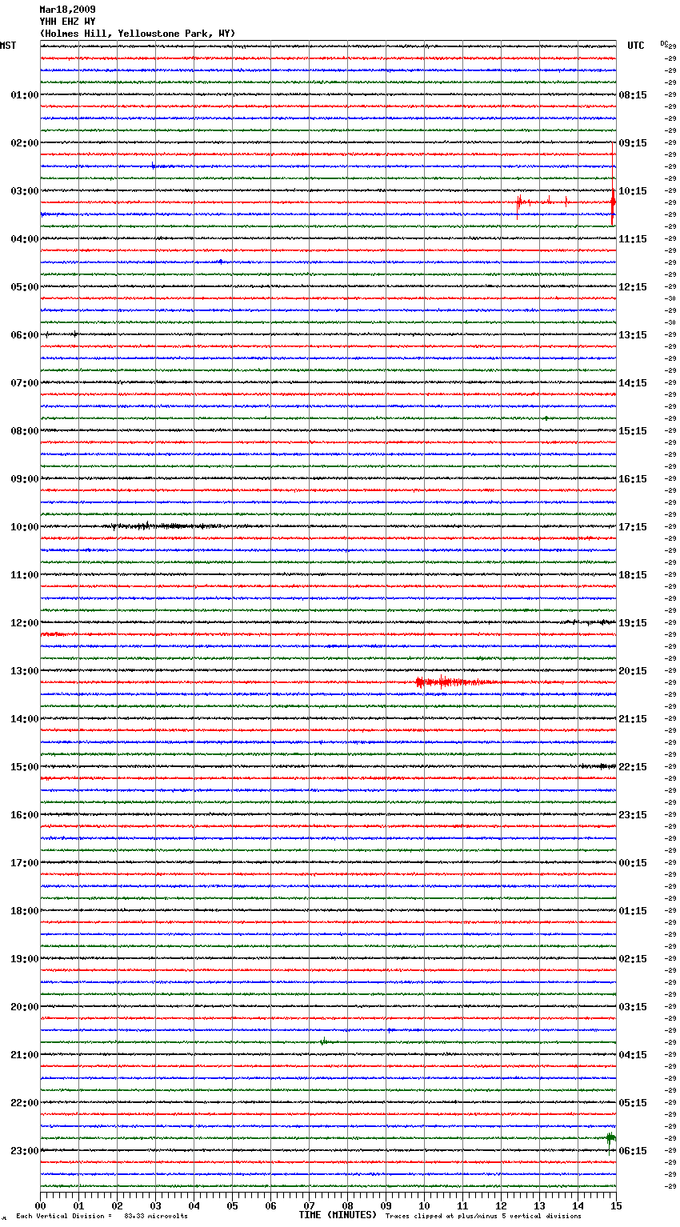
Task: Click the small green spike after 20:00 MST
Action: tap(323, 1041)
